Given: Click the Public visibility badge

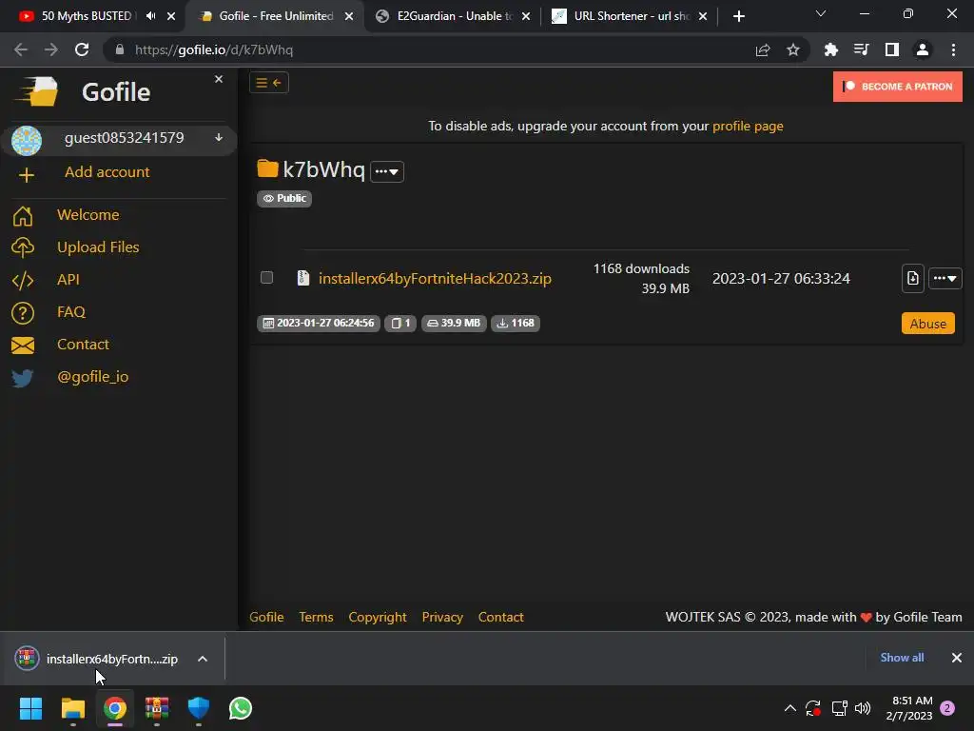Looking at the screenshot, I should point(284,198).
